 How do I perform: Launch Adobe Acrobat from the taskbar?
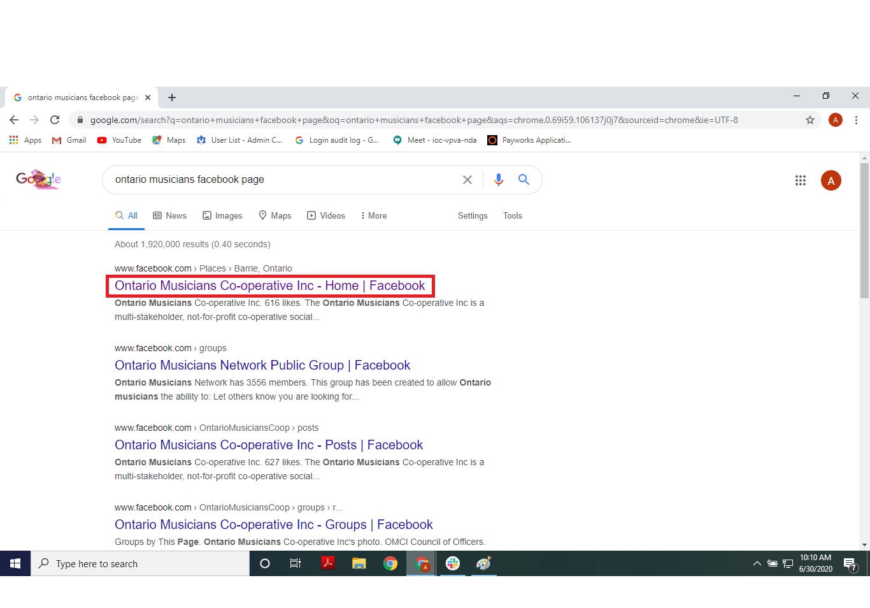(328, 563)
